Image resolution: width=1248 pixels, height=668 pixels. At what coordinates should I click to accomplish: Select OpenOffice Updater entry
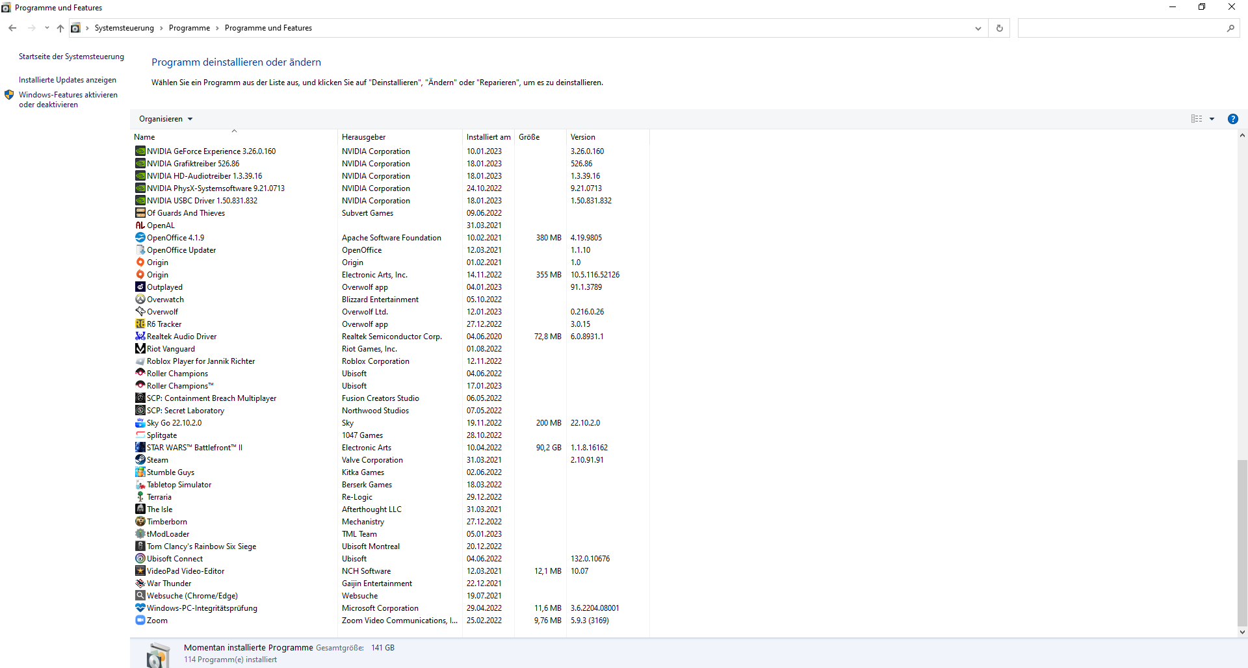point(391,250)
